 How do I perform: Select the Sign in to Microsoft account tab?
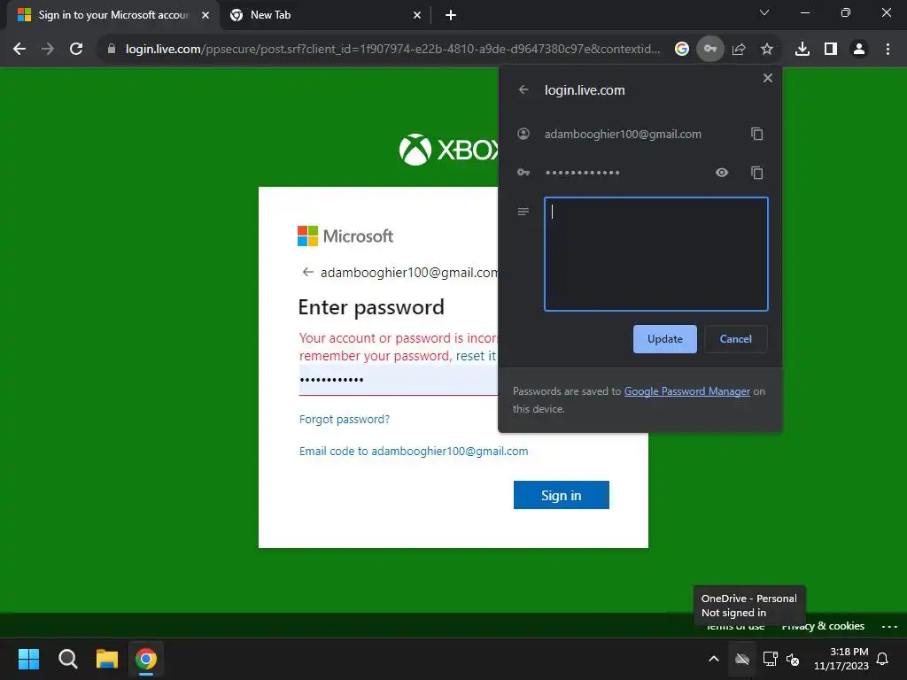pyautogui.click(x=113, y=15)
